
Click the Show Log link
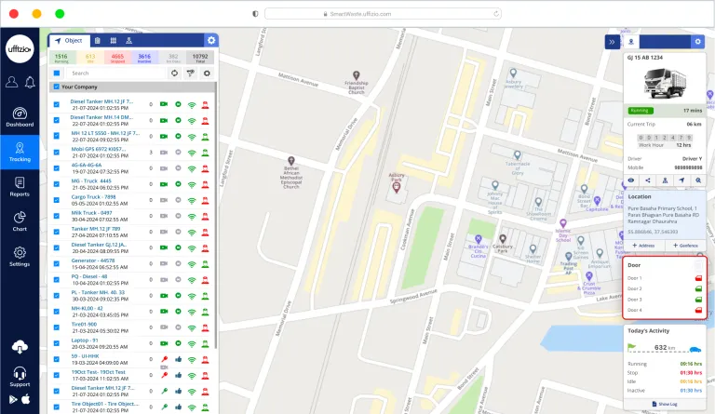tap(664, 403)
